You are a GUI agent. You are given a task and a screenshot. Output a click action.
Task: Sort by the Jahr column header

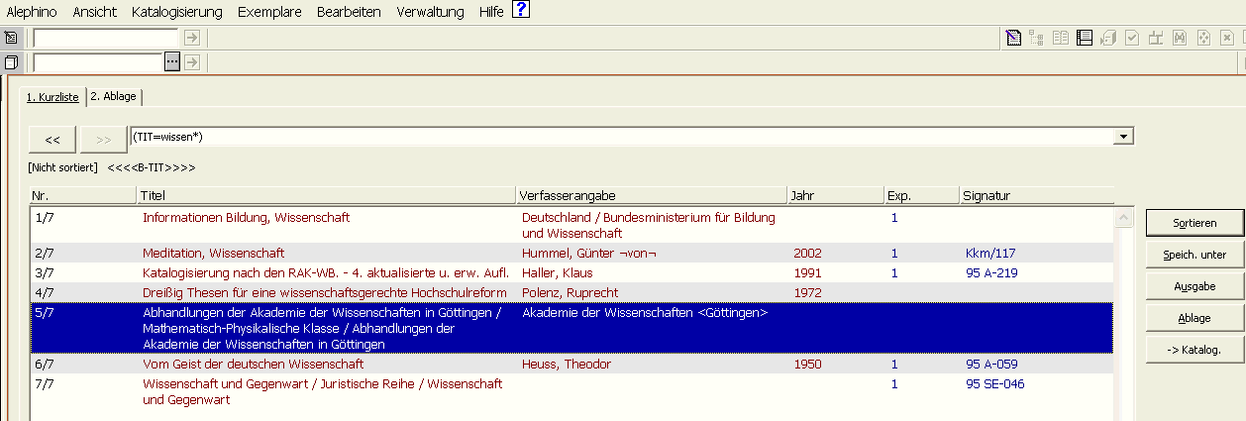click(x=836, y=195)
